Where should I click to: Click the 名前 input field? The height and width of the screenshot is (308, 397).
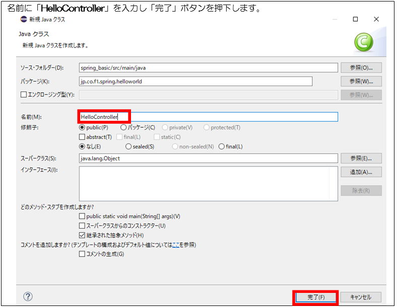(x=208, y=117)
